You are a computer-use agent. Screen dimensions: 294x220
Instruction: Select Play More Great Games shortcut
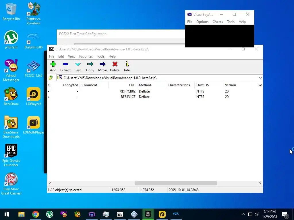click(x=11, y=184)
